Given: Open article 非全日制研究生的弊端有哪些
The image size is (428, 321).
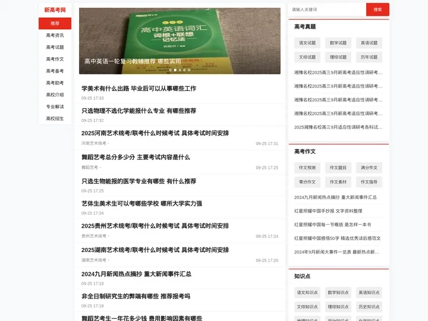Looking at the screenshot, I should tap(136, 297).
